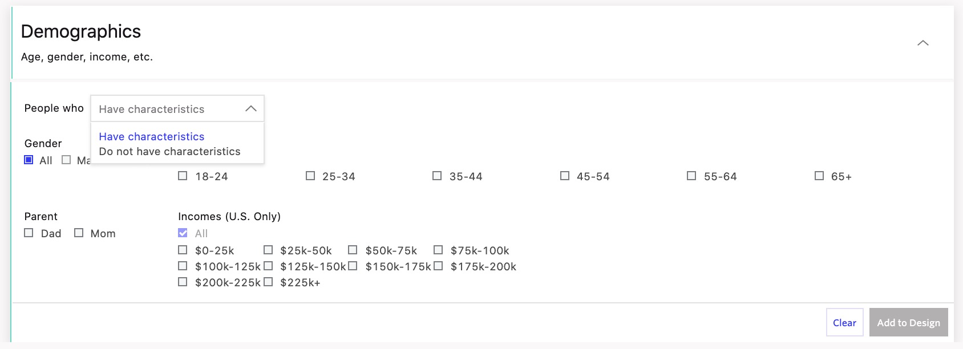Enable the 35-44 age group
Screen dimensions: 963x349
click(x=437, y=176)
